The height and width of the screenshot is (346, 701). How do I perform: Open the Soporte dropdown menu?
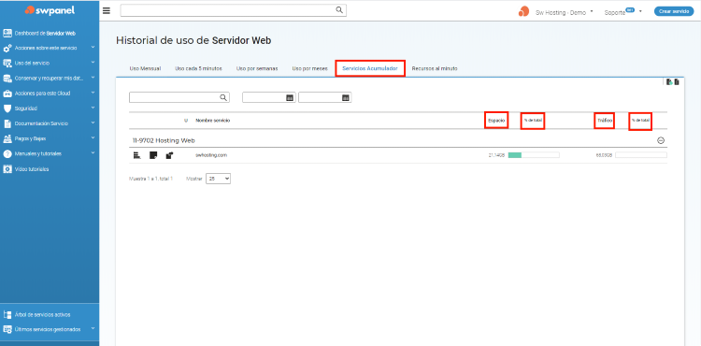click(622, 12)
